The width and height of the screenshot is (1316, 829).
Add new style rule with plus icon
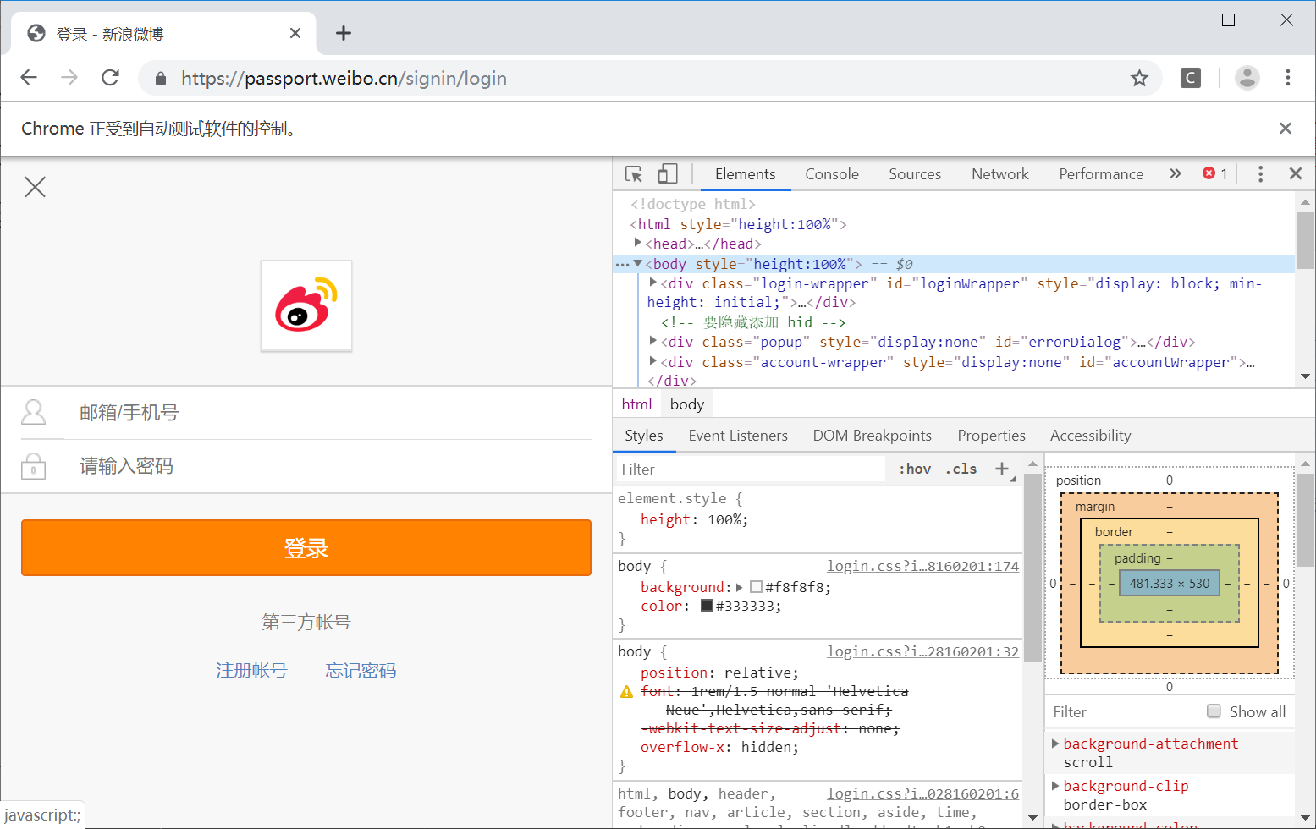coord(1002,469)
